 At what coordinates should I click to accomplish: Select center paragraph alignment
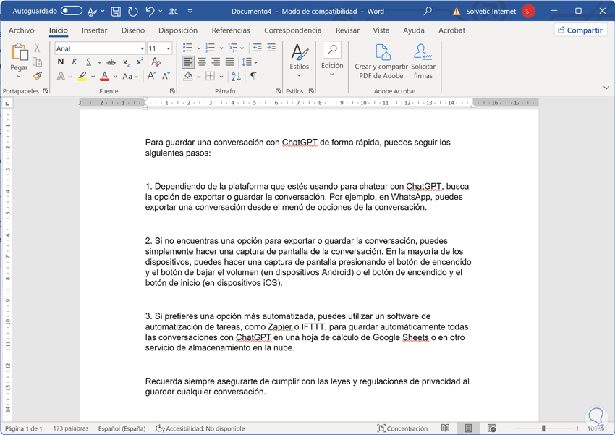(x=202, y=62)
